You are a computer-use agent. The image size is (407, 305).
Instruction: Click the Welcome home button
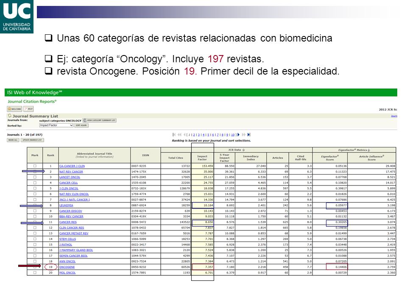coord(14,109)
